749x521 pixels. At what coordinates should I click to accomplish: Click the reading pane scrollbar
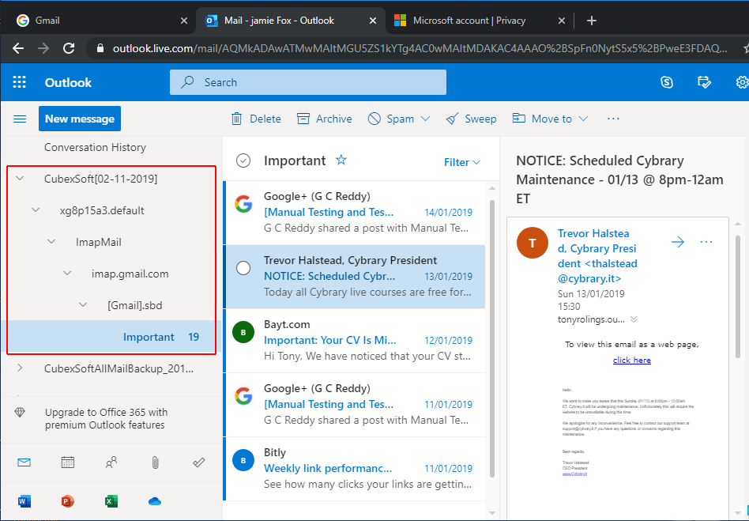[740, 296]
